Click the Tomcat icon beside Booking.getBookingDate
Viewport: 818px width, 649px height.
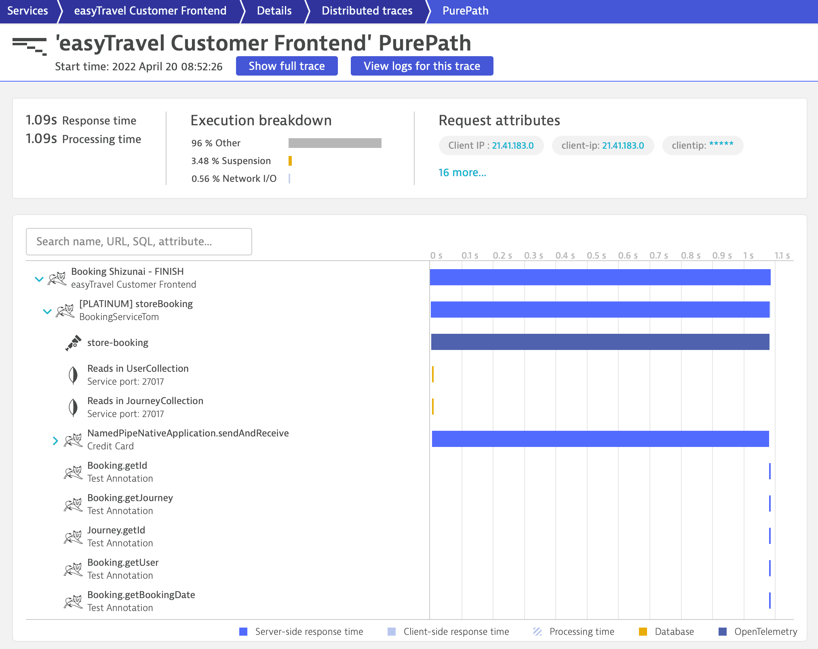pos(73,601)
